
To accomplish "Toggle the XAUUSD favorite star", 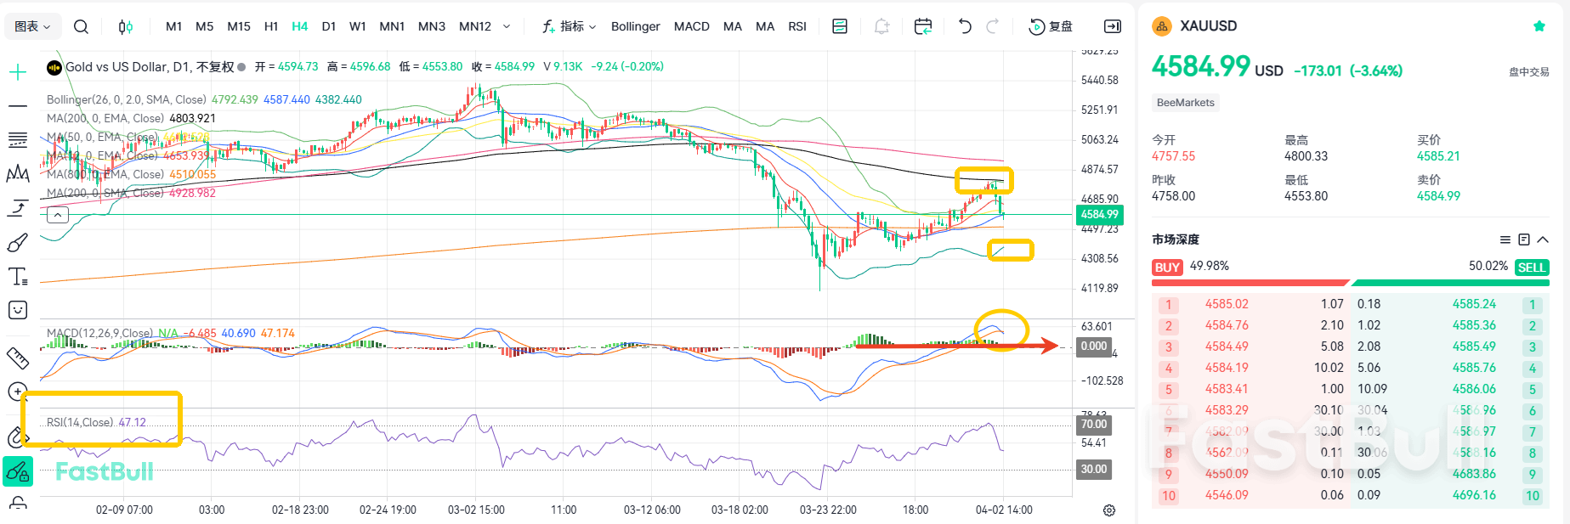I will coord(1539,26).
